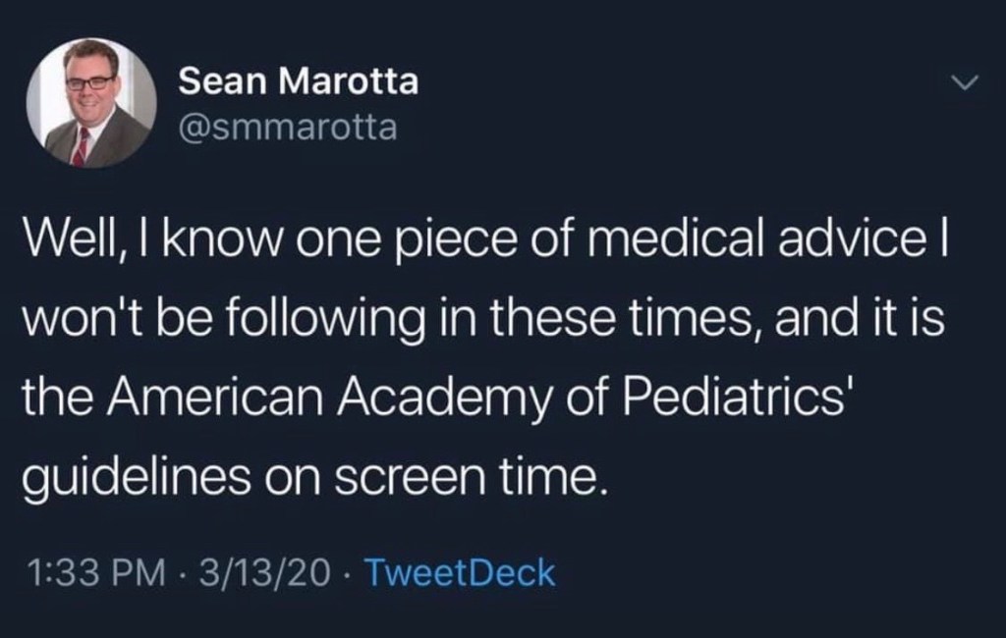Image resolution: width=1006 pixels, height=638 pixels.
Task: Click the red tie in avatar
Action: pos(81,144)
